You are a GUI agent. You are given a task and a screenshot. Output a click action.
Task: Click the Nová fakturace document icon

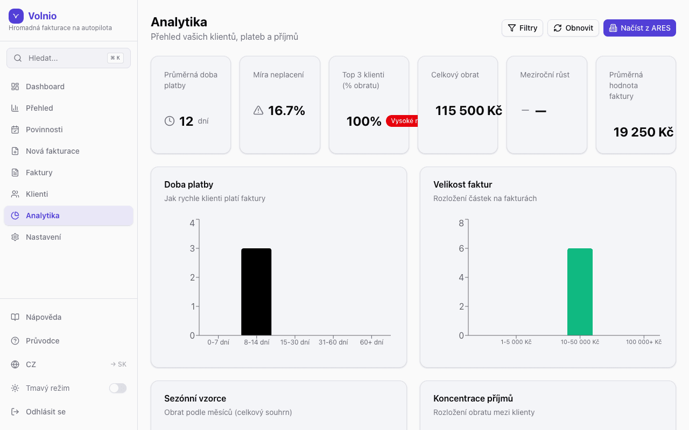15,151
